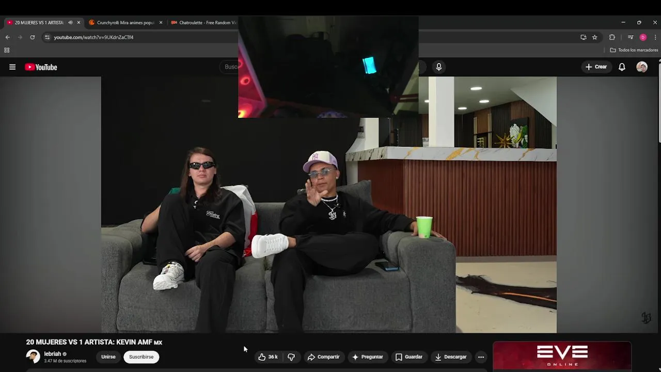Like the video with 36 k likes
The image size is (661, 372).
pyautogui.click(x=268, y=357)
